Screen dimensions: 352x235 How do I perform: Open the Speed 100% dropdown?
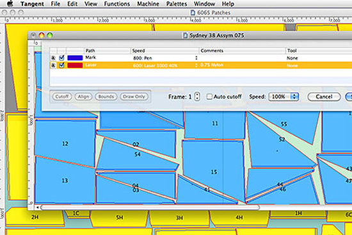click(284, 97)
